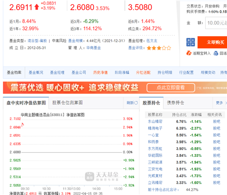Click the red up-arrow next to 2.6911
This screenshot has width=227, height=195.
[36, 7]
